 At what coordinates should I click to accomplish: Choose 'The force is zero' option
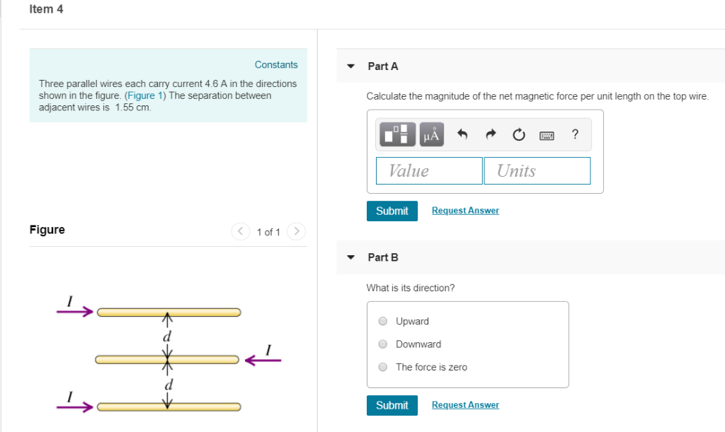pos(382,367)
